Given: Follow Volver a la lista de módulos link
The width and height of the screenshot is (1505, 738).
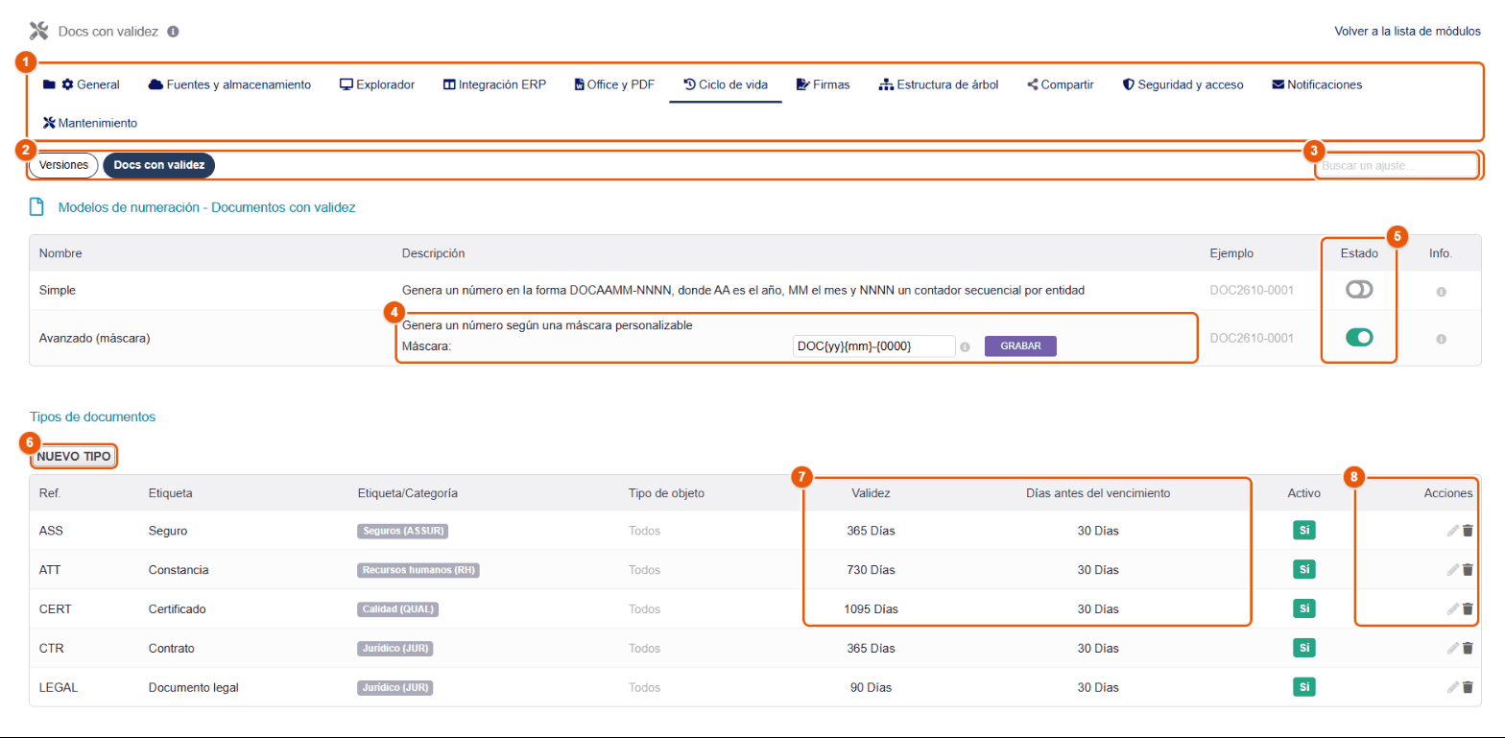Looking at the screenshot, I should pyautogui.click(x=1407, y=31).
